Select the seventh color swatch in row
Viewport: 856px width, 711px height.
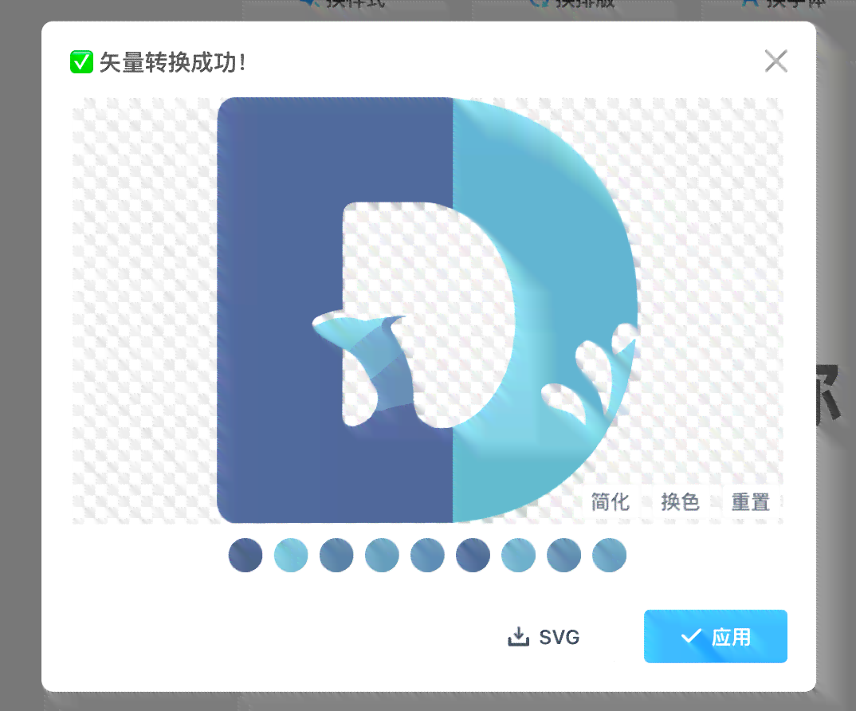[518, 555]
